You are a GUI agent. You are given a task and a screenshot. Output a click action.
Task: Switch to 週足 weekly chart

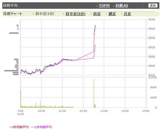112,14
